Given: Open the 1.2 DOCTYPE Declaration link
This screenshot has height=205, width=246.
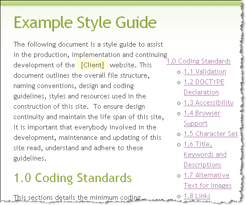Looking at the screenshot, I should pyautogui.click(x=204, y=87).
